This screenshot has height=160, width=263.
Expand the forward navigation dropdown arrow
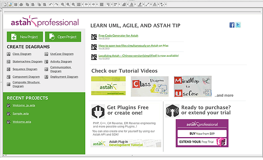[x=97, y=4]
